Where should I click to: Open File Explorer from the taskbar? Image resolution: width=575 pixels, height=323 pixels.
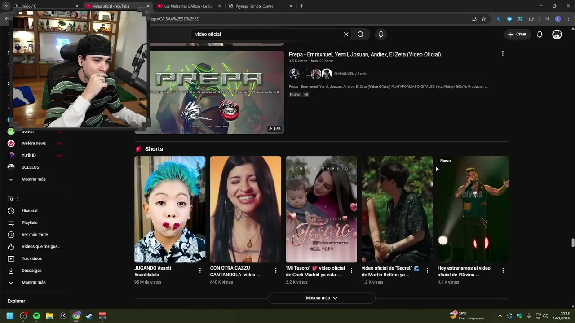[x=49, y=316]
